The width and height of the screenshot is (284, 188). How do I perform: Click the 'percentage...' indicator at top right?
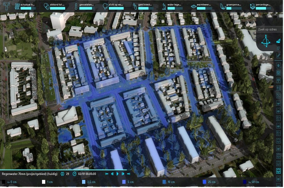(x=260, y=6)
